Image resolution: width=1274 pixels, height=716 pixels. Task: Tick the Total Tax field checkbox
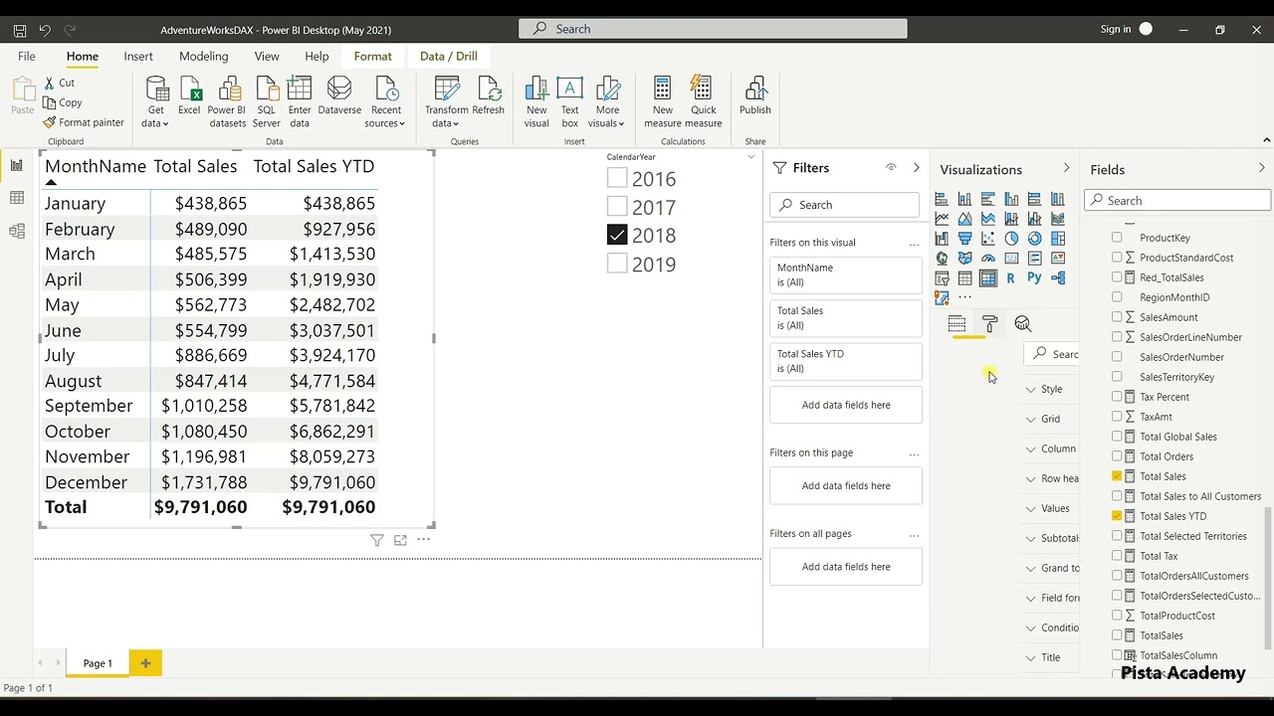[x=1117, y=556]
